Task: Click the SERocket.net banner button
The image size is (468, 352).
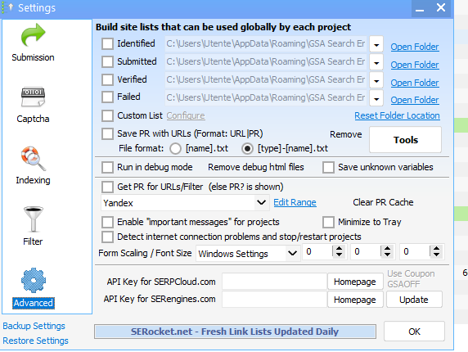Action: pos(235,332)
